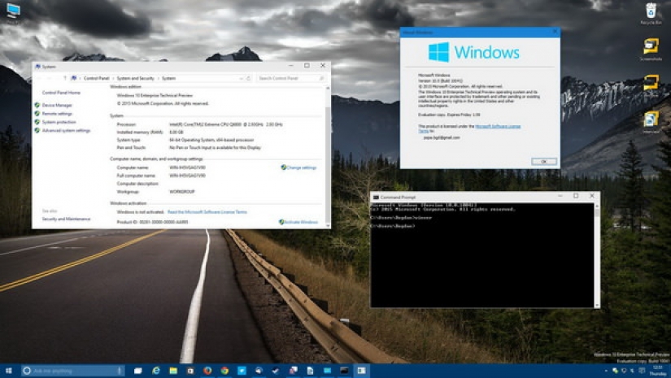Expand the address bar history dropdown
Viewport: 671px width, 378px height.
pyautogui.click(x=241, y=79)
